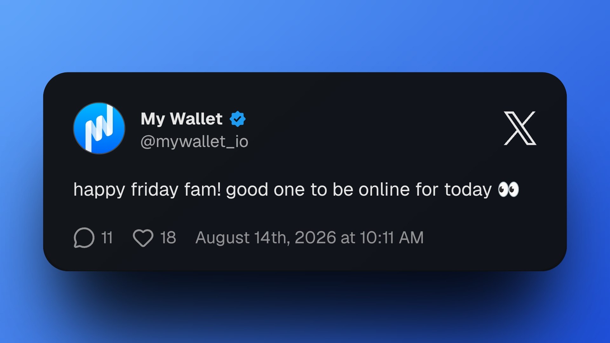
Task: Select the "happy friday fam!" text
Action: 147,190
